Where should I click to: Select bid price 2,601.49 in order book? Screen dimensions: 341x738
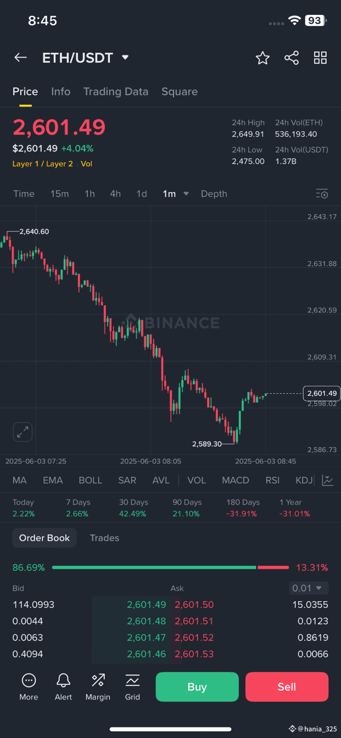[x=147, y=605]
